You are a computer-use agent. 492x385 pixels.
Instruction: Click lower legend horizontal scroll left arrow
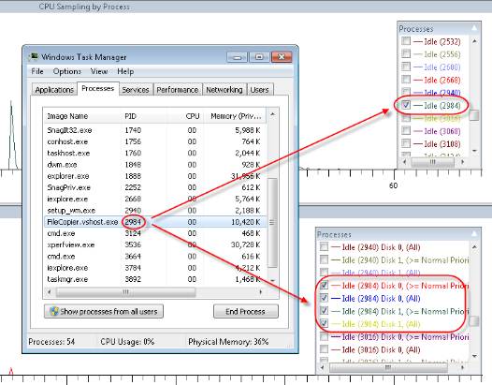click(x=323, y=367)
